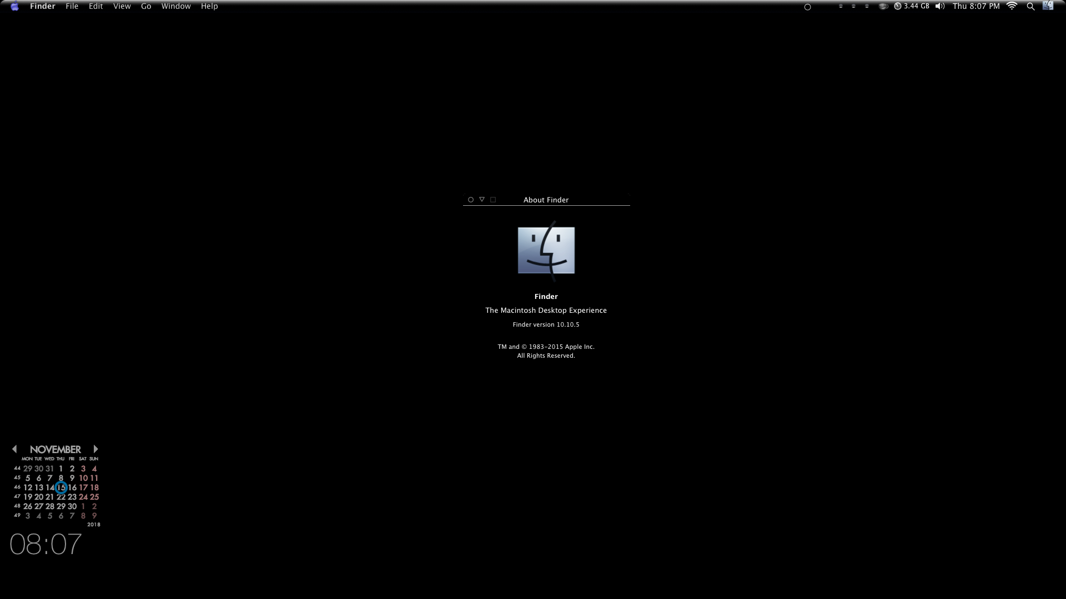Open Spotlight search magnifier
1066x599 pixels.
pos(1030,7)
